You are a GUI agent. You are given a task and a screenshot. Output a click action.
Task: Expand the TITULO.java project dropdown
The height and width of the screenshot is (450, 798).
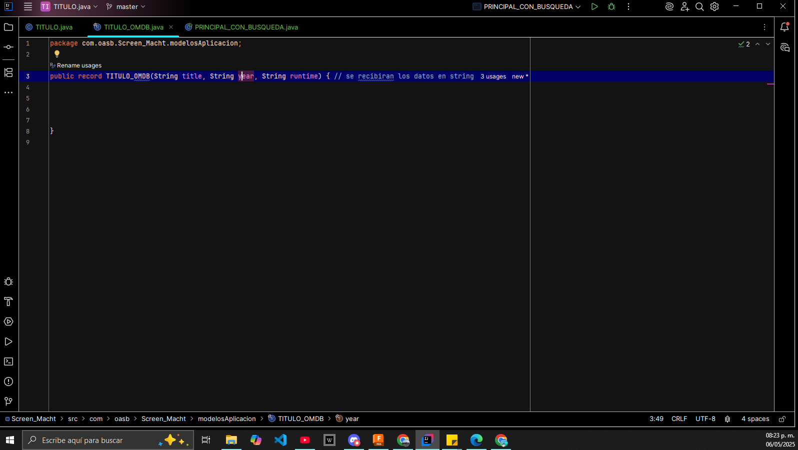click(69, 6)
